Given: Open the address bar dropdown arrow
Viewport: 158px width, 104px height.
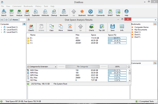Looking at the screenshot, I should (155, 20).
